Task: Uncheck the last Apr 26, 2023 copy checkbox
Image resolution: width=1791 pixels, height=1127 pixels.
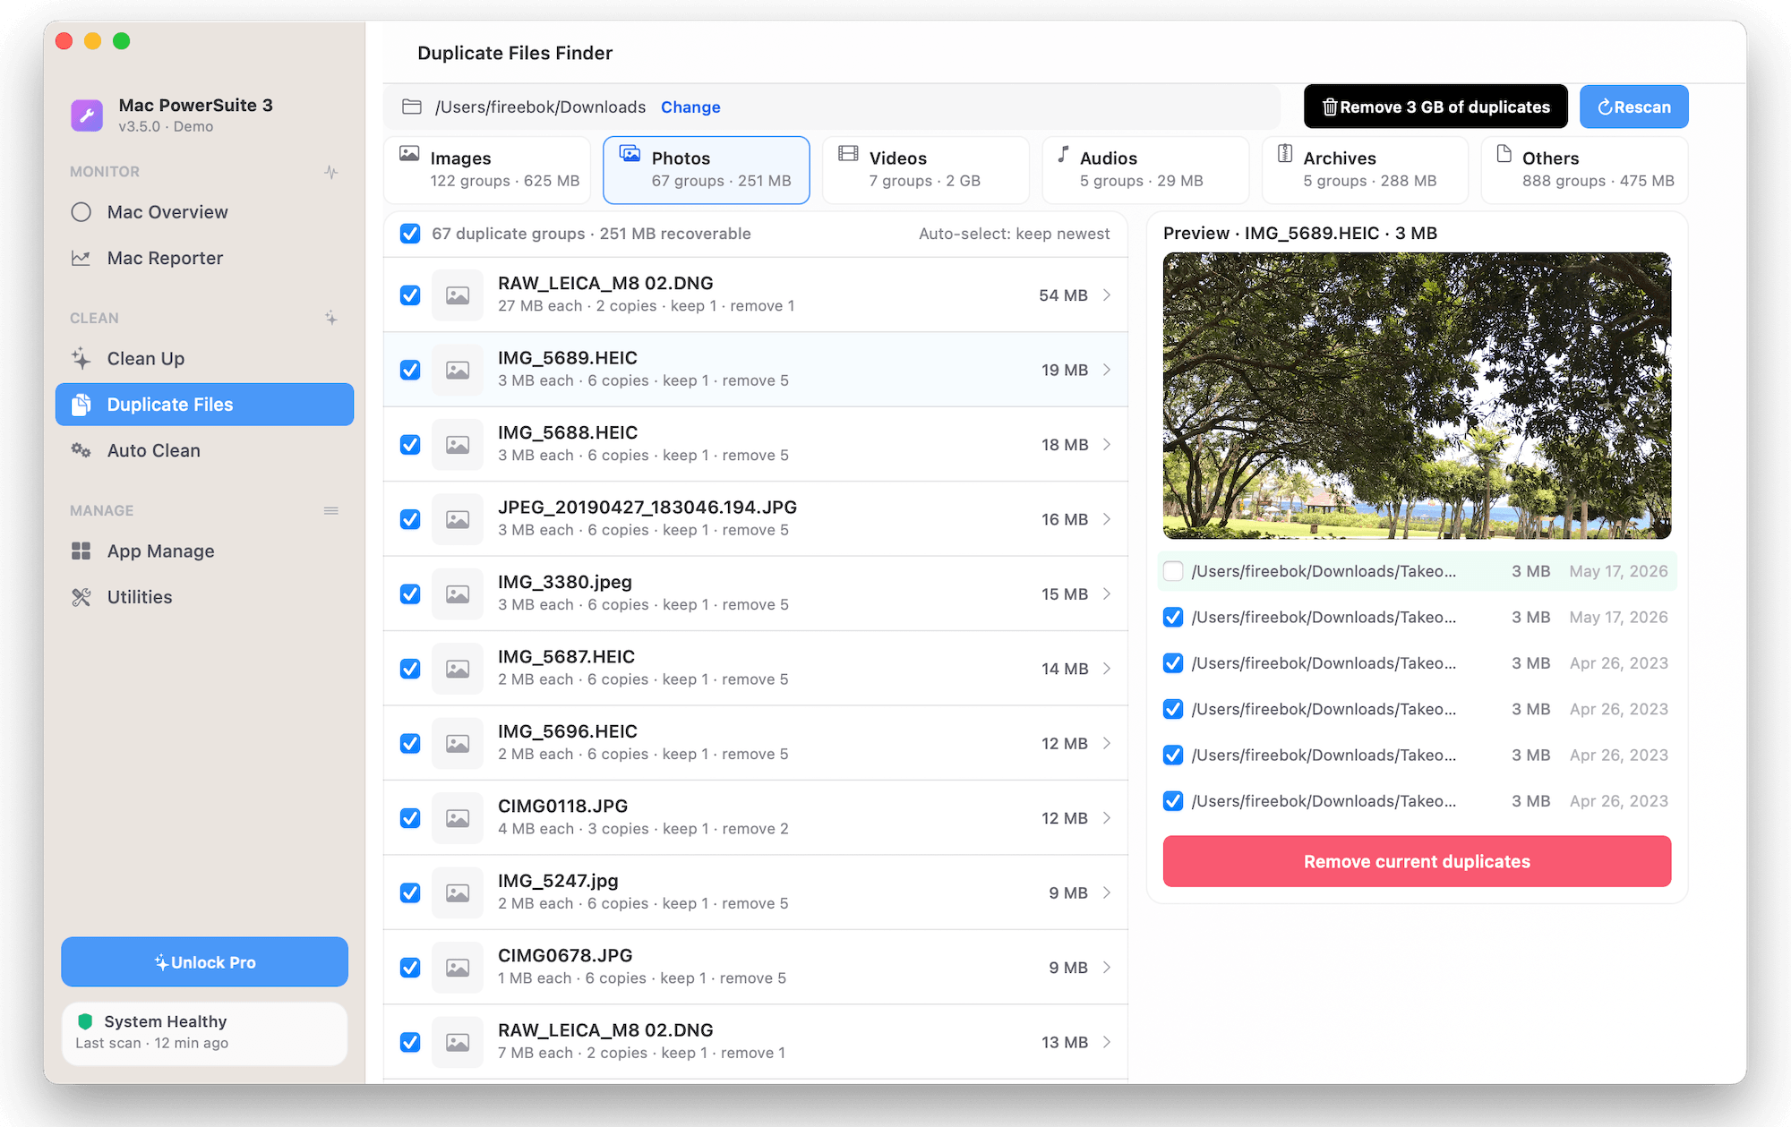Action: 1173,801
